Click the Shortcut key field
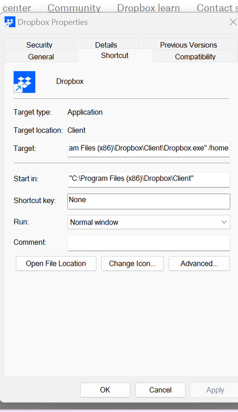238x412 pixels. (x=149, y=201)
